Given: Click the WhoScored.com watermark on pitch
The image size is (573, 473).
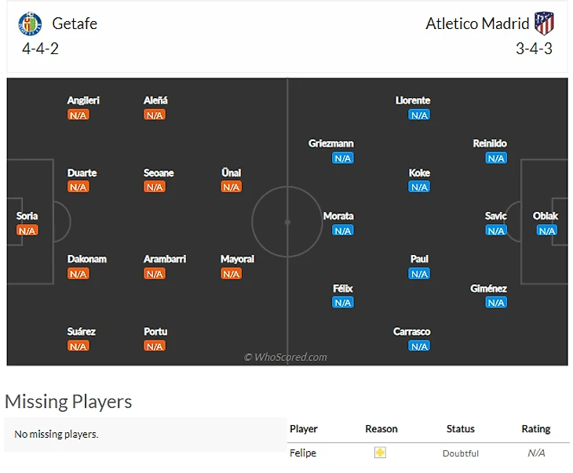Looking at the screenshot, I should pyautogui.click(x=285, y=357).
